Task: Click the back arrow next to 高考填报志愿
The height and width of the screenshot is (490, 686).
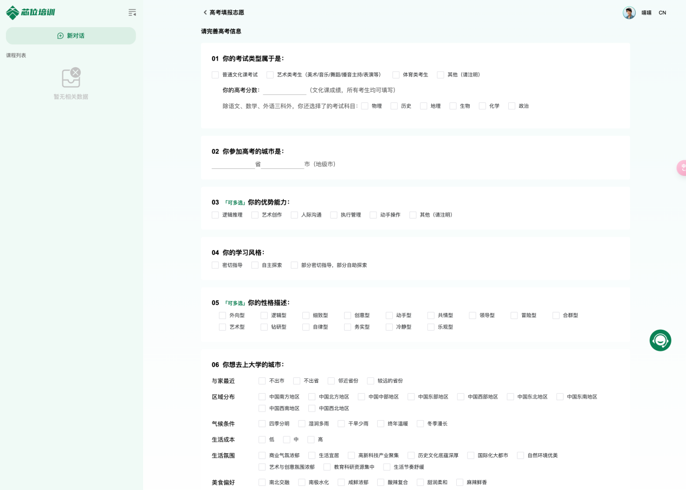Action: pos(205,12)
